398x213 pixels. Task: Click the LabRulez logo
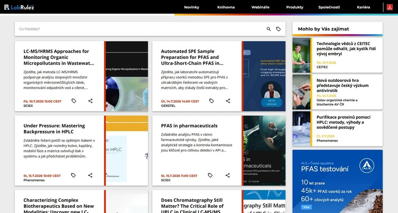coord(19,7)
